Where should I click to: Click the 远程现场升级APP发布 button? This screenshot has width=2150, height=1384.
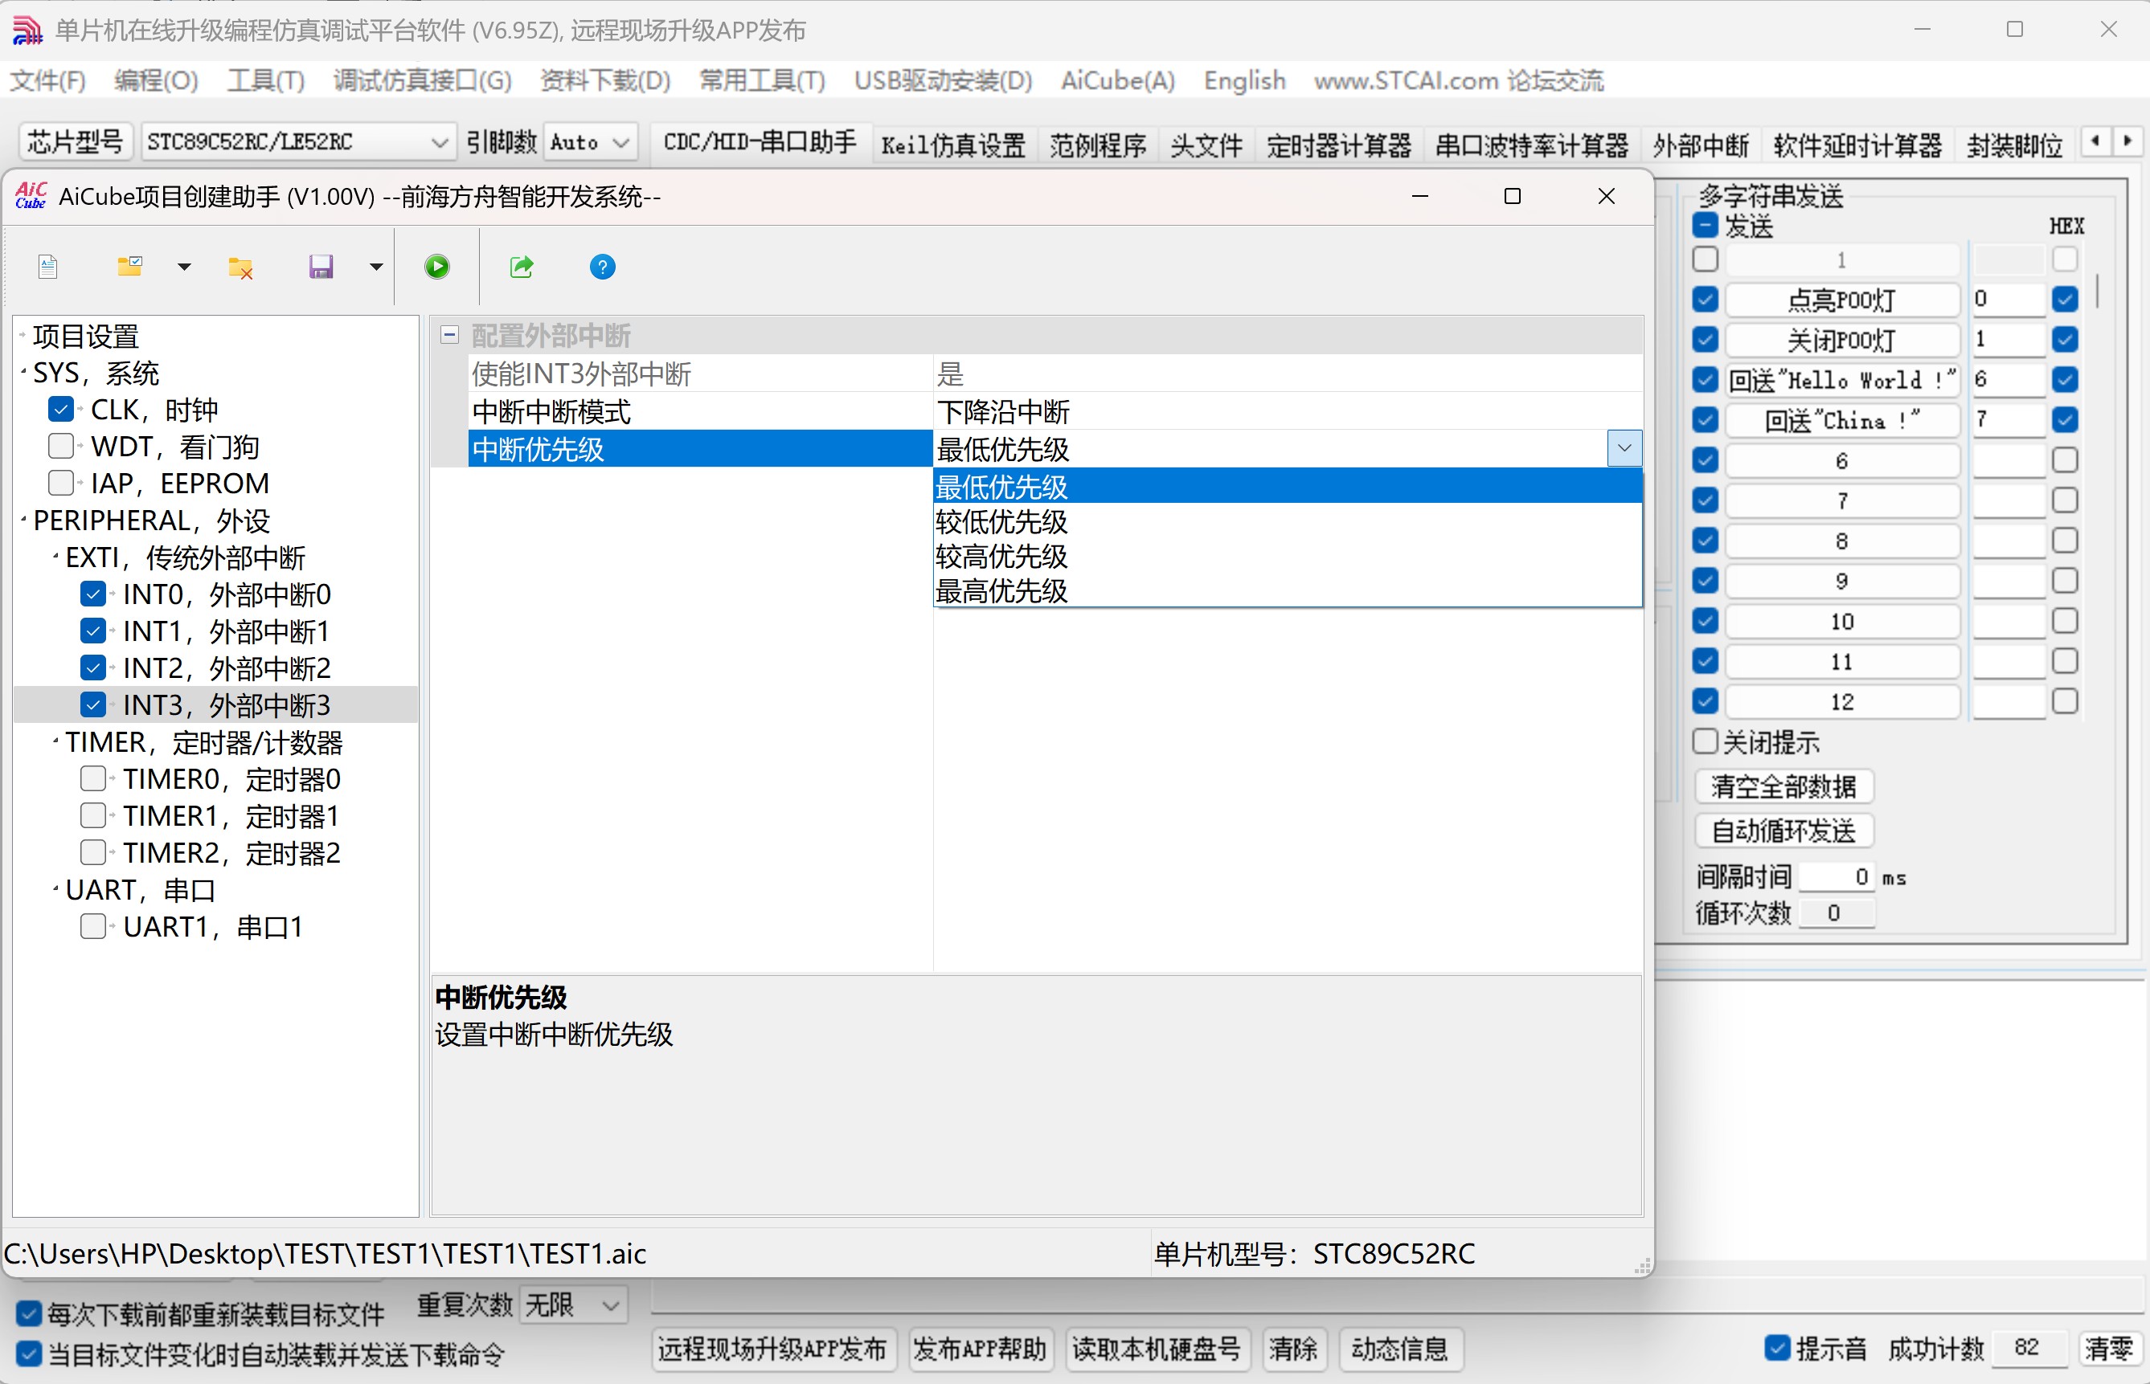772,1348
